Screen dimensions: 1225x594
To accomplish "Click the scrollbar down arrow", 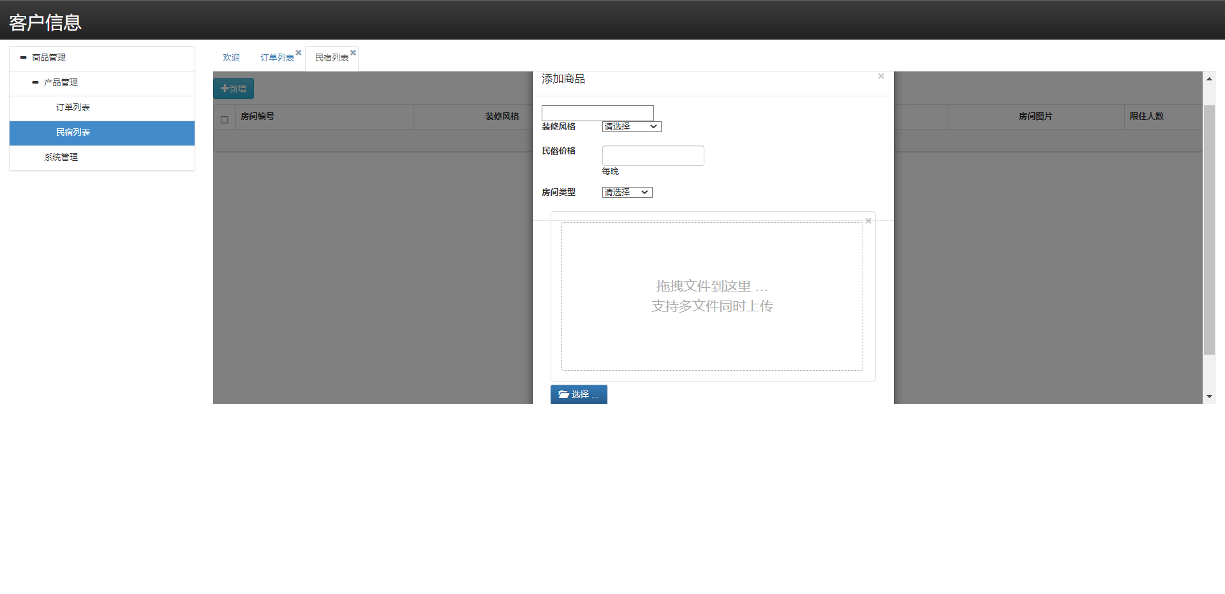I will [x=1209, y=397].
